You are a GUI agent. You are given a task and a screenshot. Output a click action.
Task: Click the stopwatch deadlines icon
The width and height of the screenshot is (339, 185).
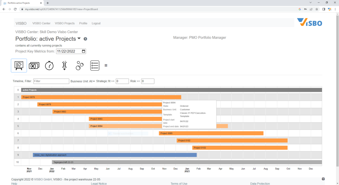coord(49,66)
